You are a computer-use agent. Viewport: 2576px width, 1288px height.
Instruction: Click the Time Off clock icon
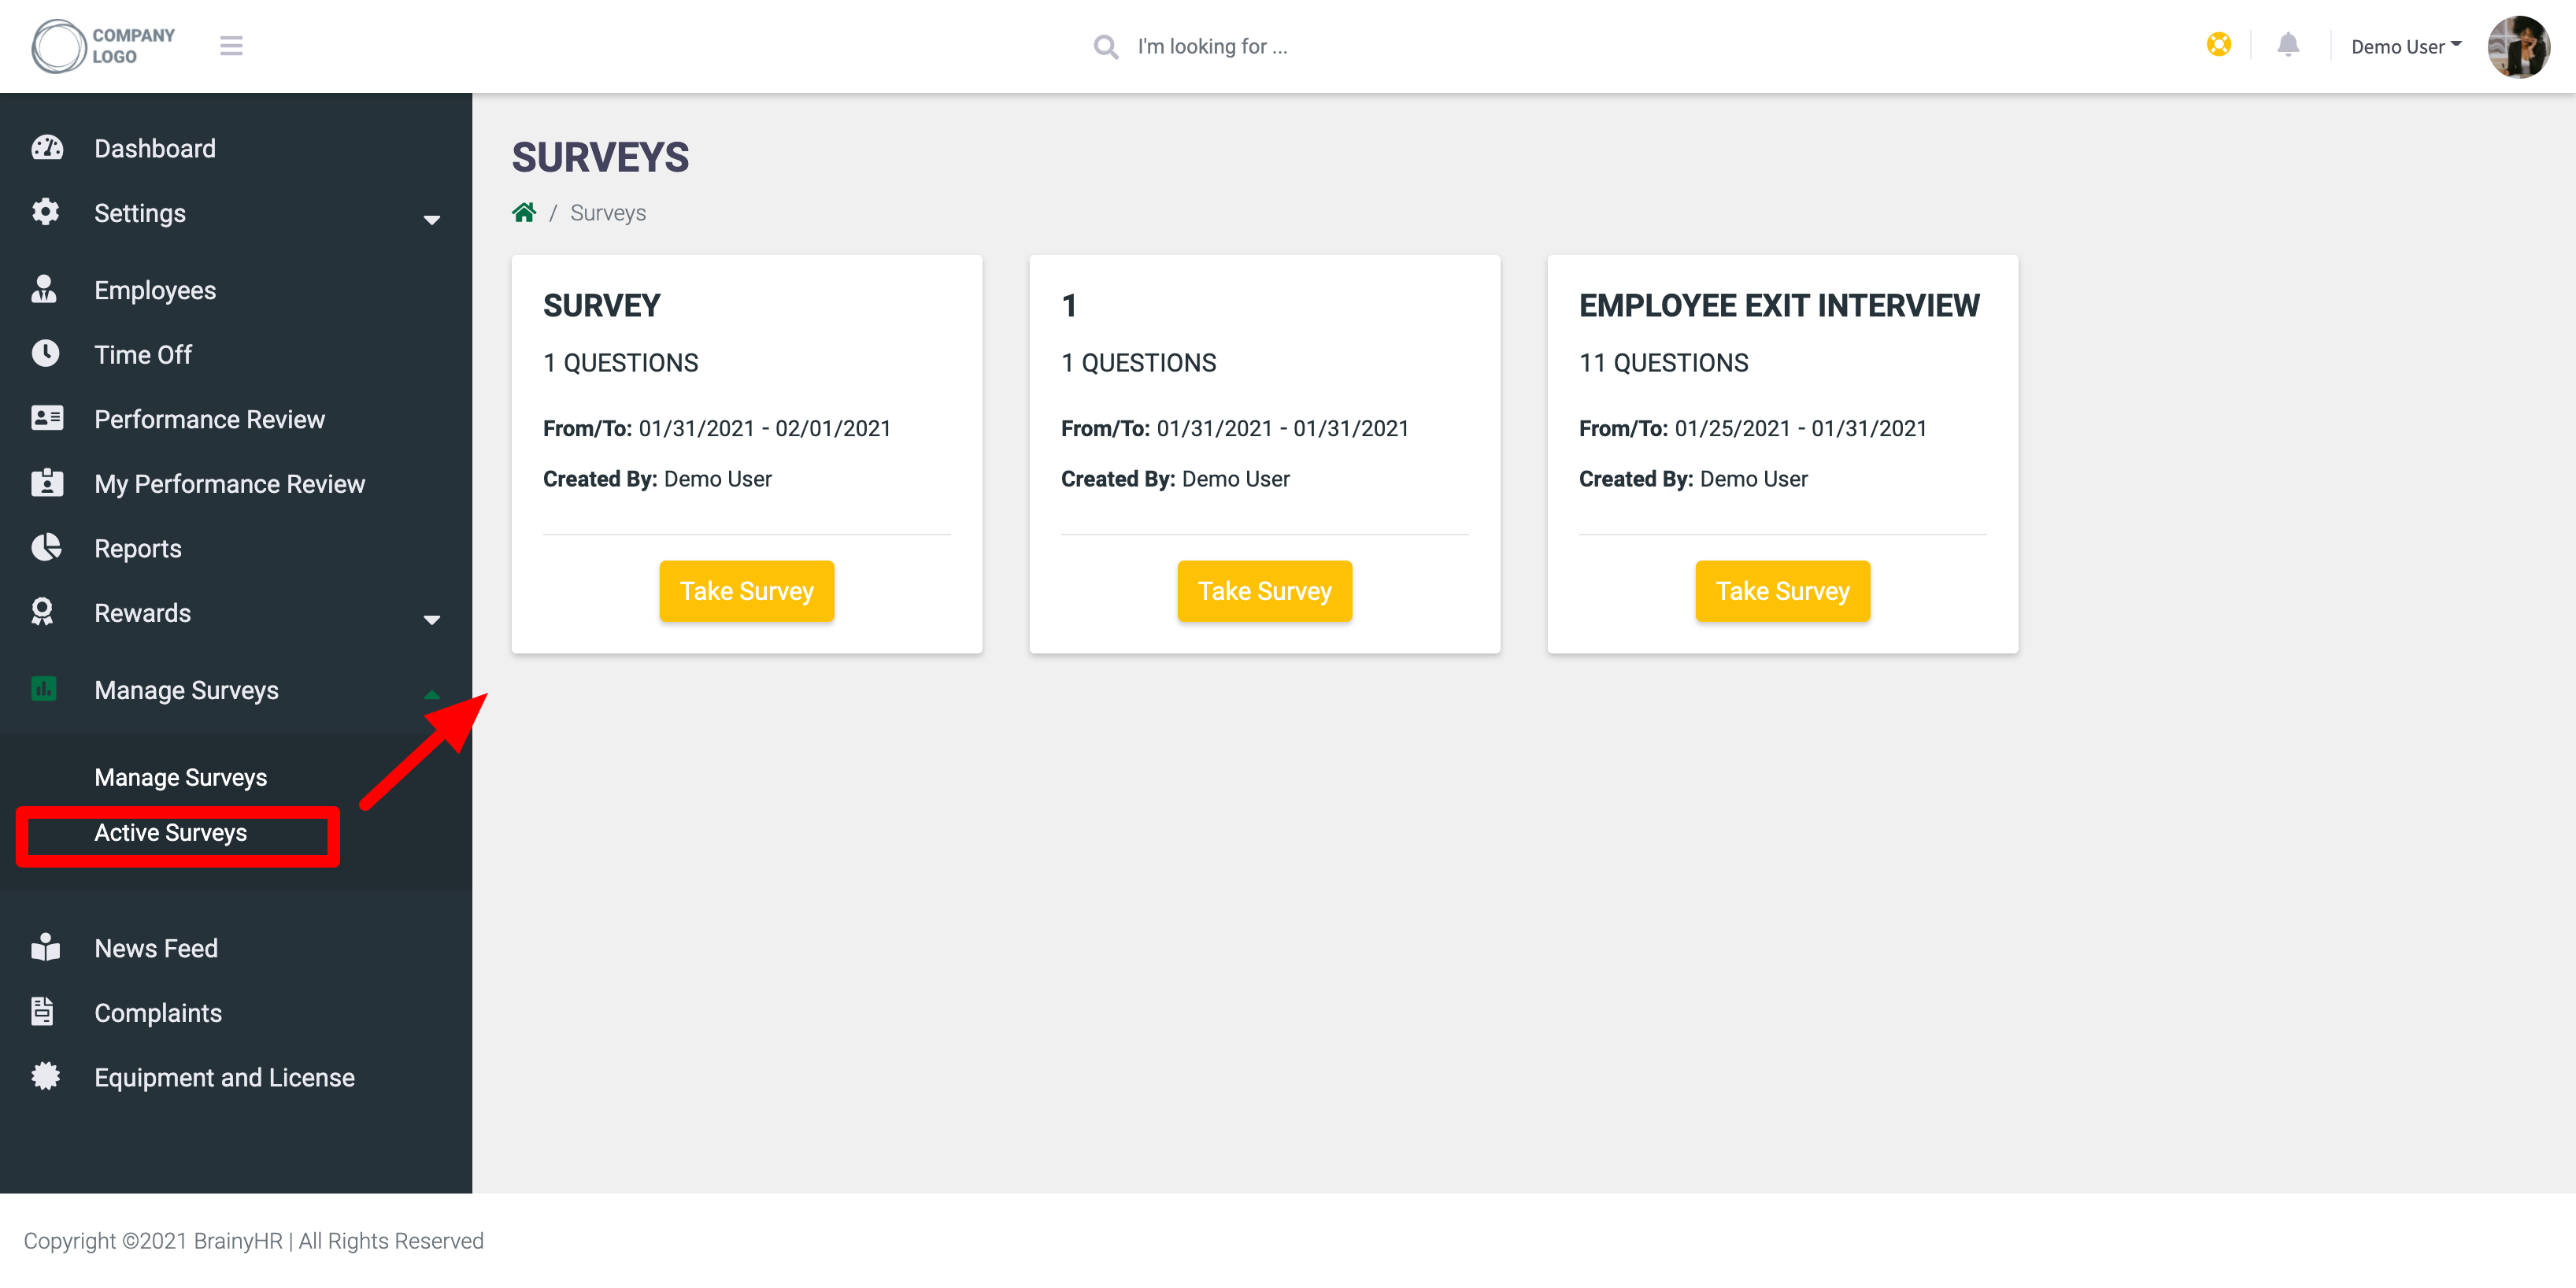click(x=46, y=354)
